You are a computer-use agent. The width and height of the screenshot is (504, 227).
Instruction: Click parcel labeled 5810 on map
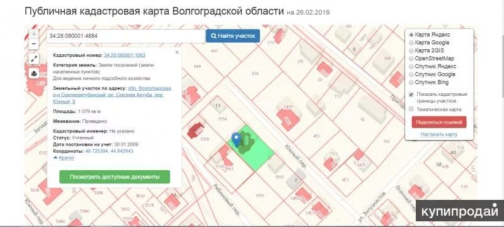[x=140, y=195]
